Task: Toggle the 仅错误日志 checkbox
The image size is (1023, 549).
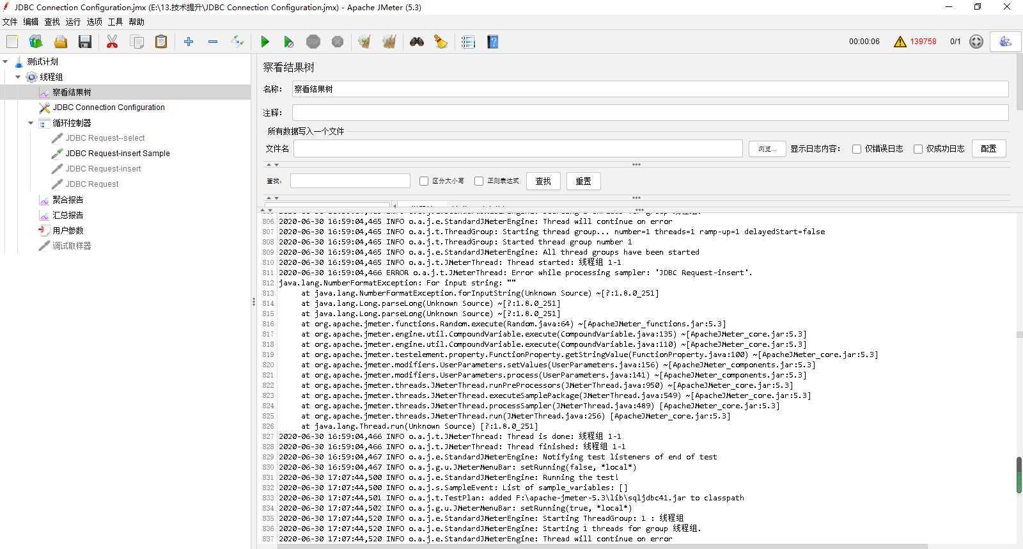Action: (x=857, y=149)
